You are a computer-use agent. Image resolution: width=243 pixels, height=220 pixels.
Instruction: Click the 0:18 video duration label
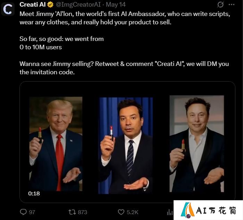pos(34,193)
